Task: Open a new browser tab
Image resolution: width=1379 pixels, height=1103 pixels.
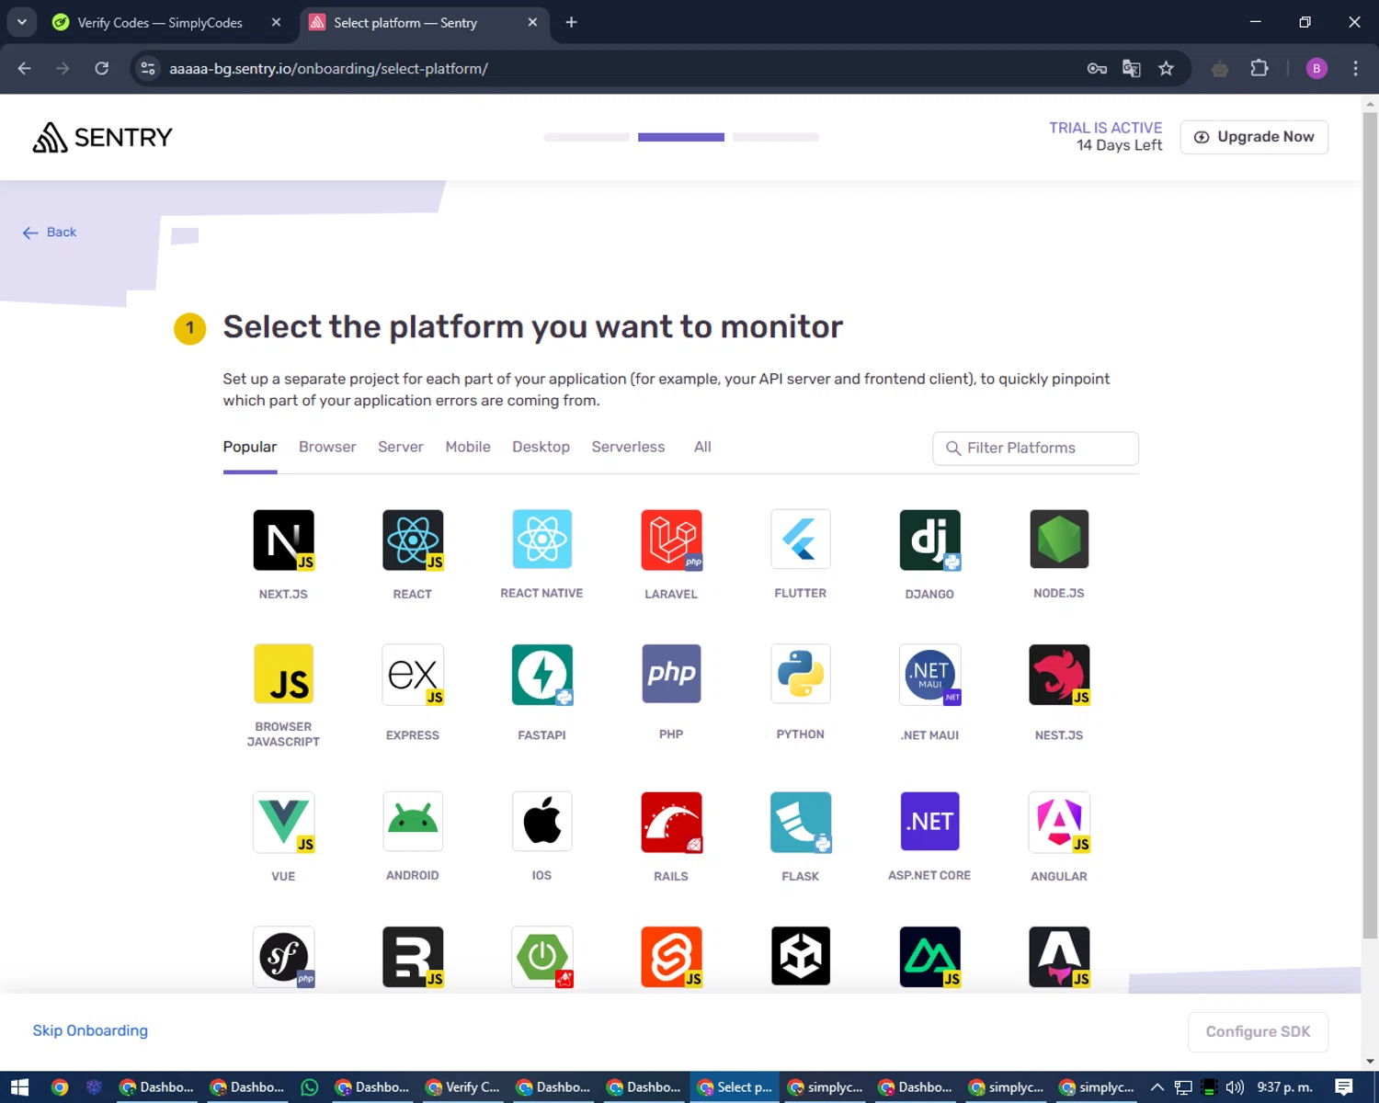Action: tap(571, 22)
